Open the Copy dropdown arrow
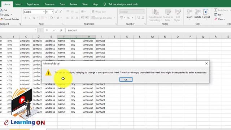231x130 pixels. [12, 15]
